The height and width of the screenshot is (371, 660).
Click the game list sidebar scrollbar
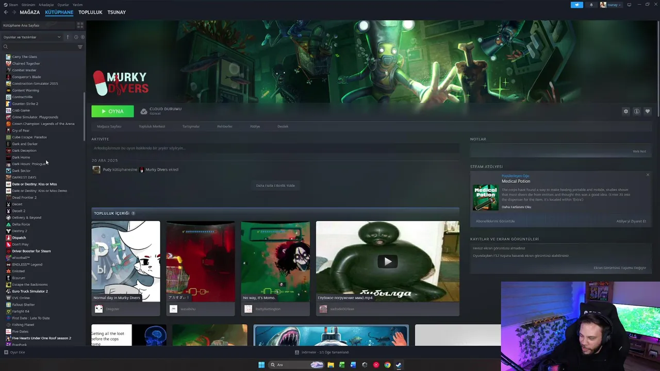[x=84, y=117]
